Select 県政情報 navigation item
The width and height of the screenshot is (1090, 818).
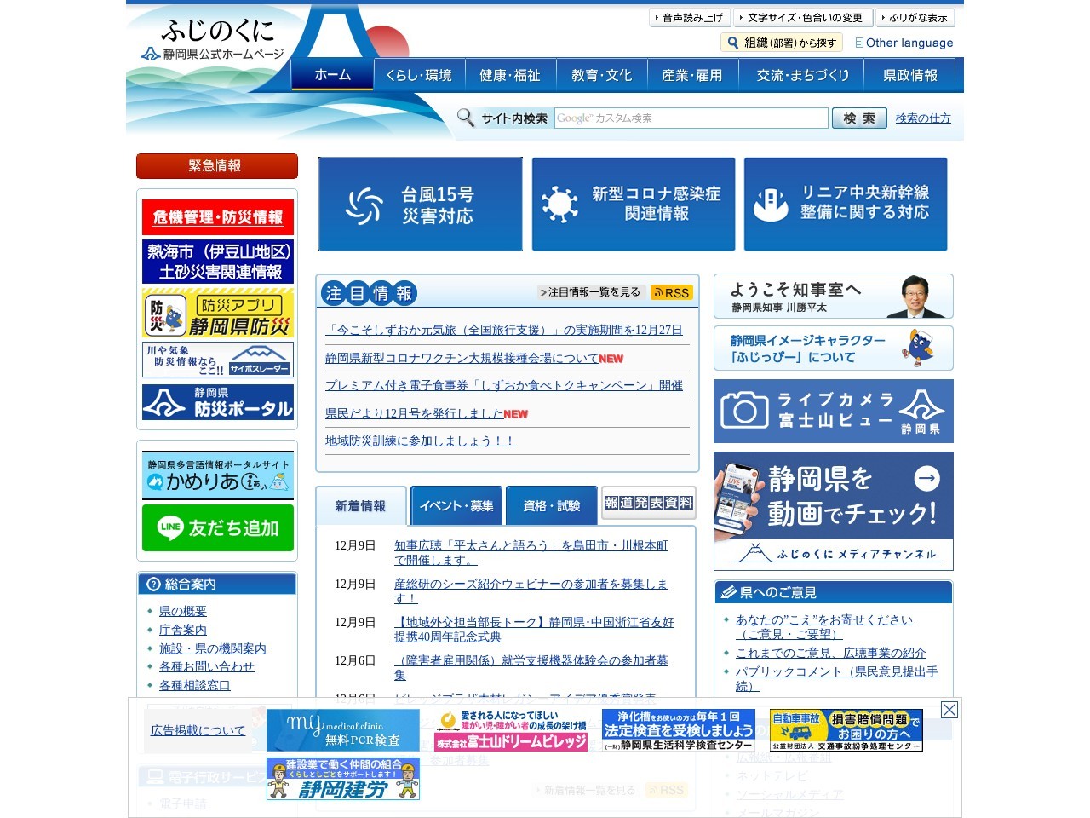[x=910, y=75]
